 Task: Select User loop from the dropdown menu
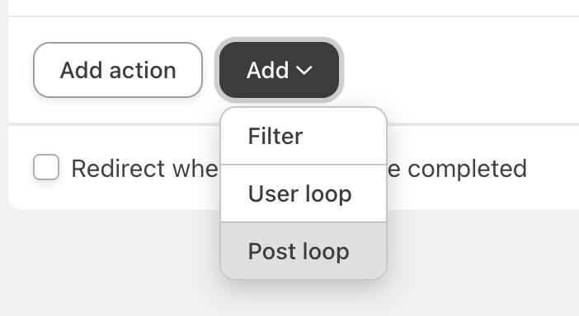point(304,193)
